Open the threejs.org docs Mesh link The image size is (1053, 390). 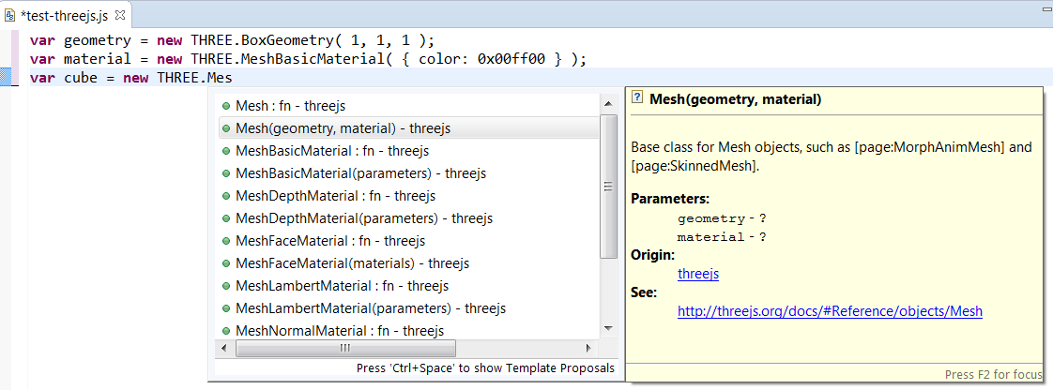pyautogui.click(x=830, y=311)
